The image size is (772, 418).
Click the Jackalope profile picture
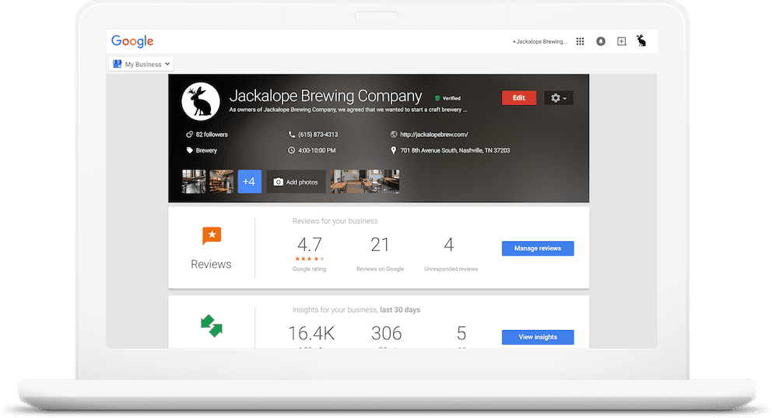coord(200,101)
